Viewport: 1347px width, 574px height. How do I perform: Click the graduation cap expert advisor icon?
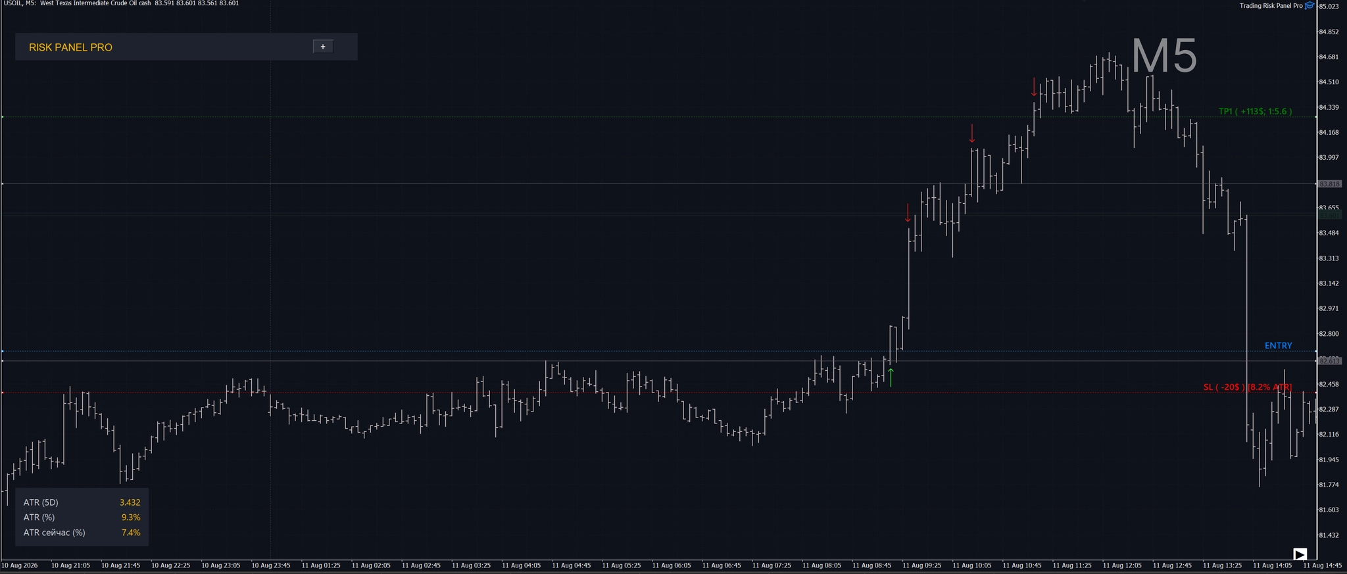coord(1310,5)
